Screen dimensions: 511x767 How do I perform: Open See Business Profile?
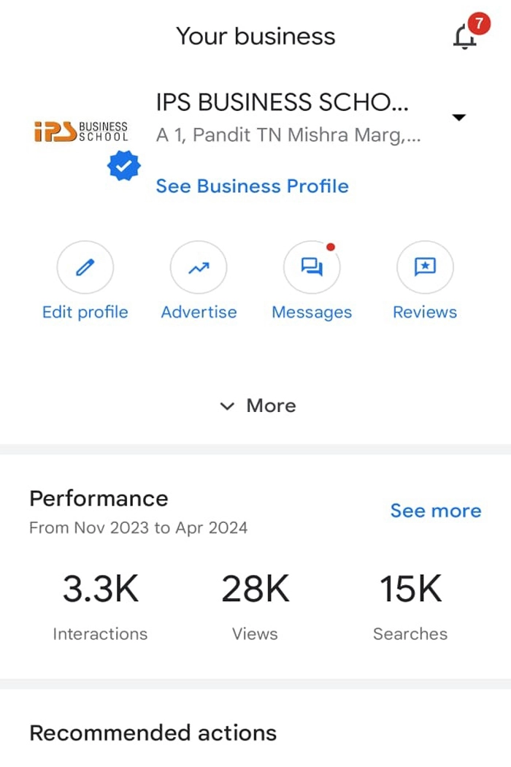click(252, 186)
